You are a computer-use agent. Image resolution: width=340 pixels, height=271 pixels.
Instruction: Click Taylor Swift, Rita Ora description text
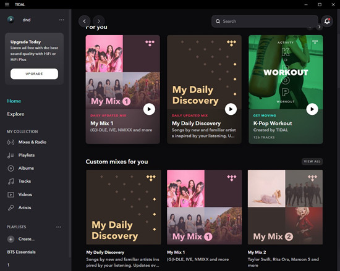(x=283, y=262)
